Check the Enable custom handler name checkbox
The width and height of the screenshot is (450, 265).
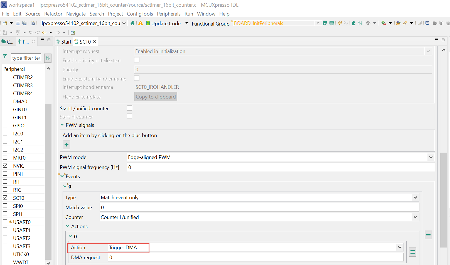coord(137,78)
